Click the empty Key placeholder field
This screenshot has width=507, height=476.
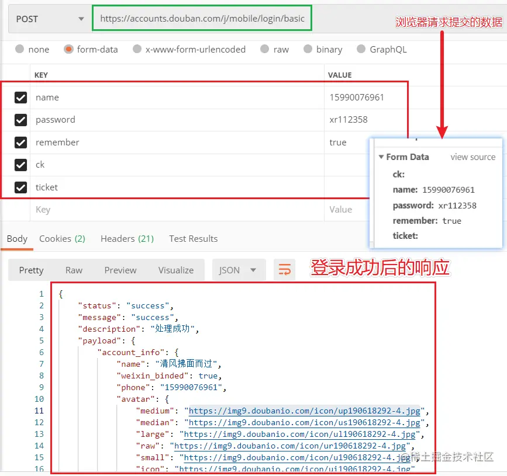(177, 210)
